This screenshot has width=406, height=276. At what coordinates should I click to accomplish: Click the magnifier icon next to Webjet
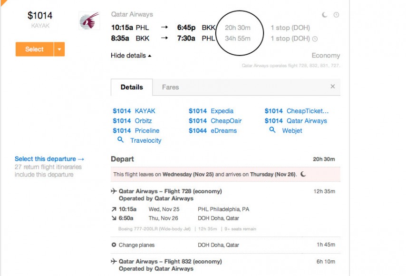pyautogui.click(x=272, y=129)
